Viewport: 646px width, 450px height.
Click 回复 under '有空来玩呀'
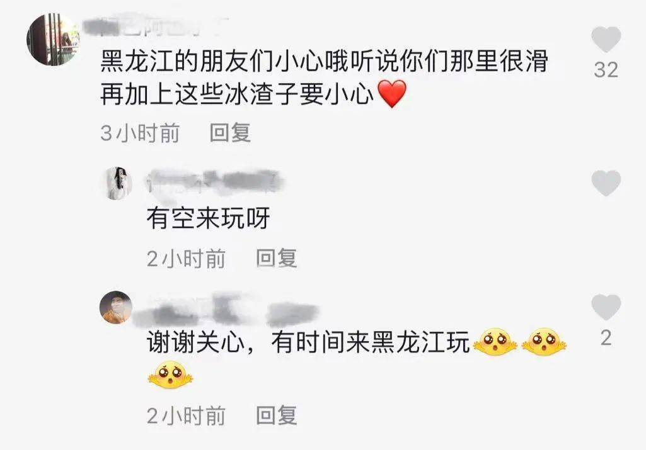point(276,258)
